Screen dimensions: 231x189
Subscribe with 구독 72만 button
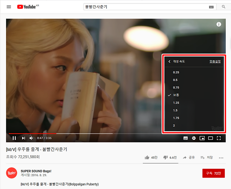coord(213,173)
